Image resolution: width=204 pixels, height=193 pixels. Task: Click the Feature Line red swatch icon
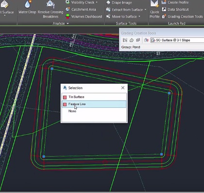coord(65,104)
